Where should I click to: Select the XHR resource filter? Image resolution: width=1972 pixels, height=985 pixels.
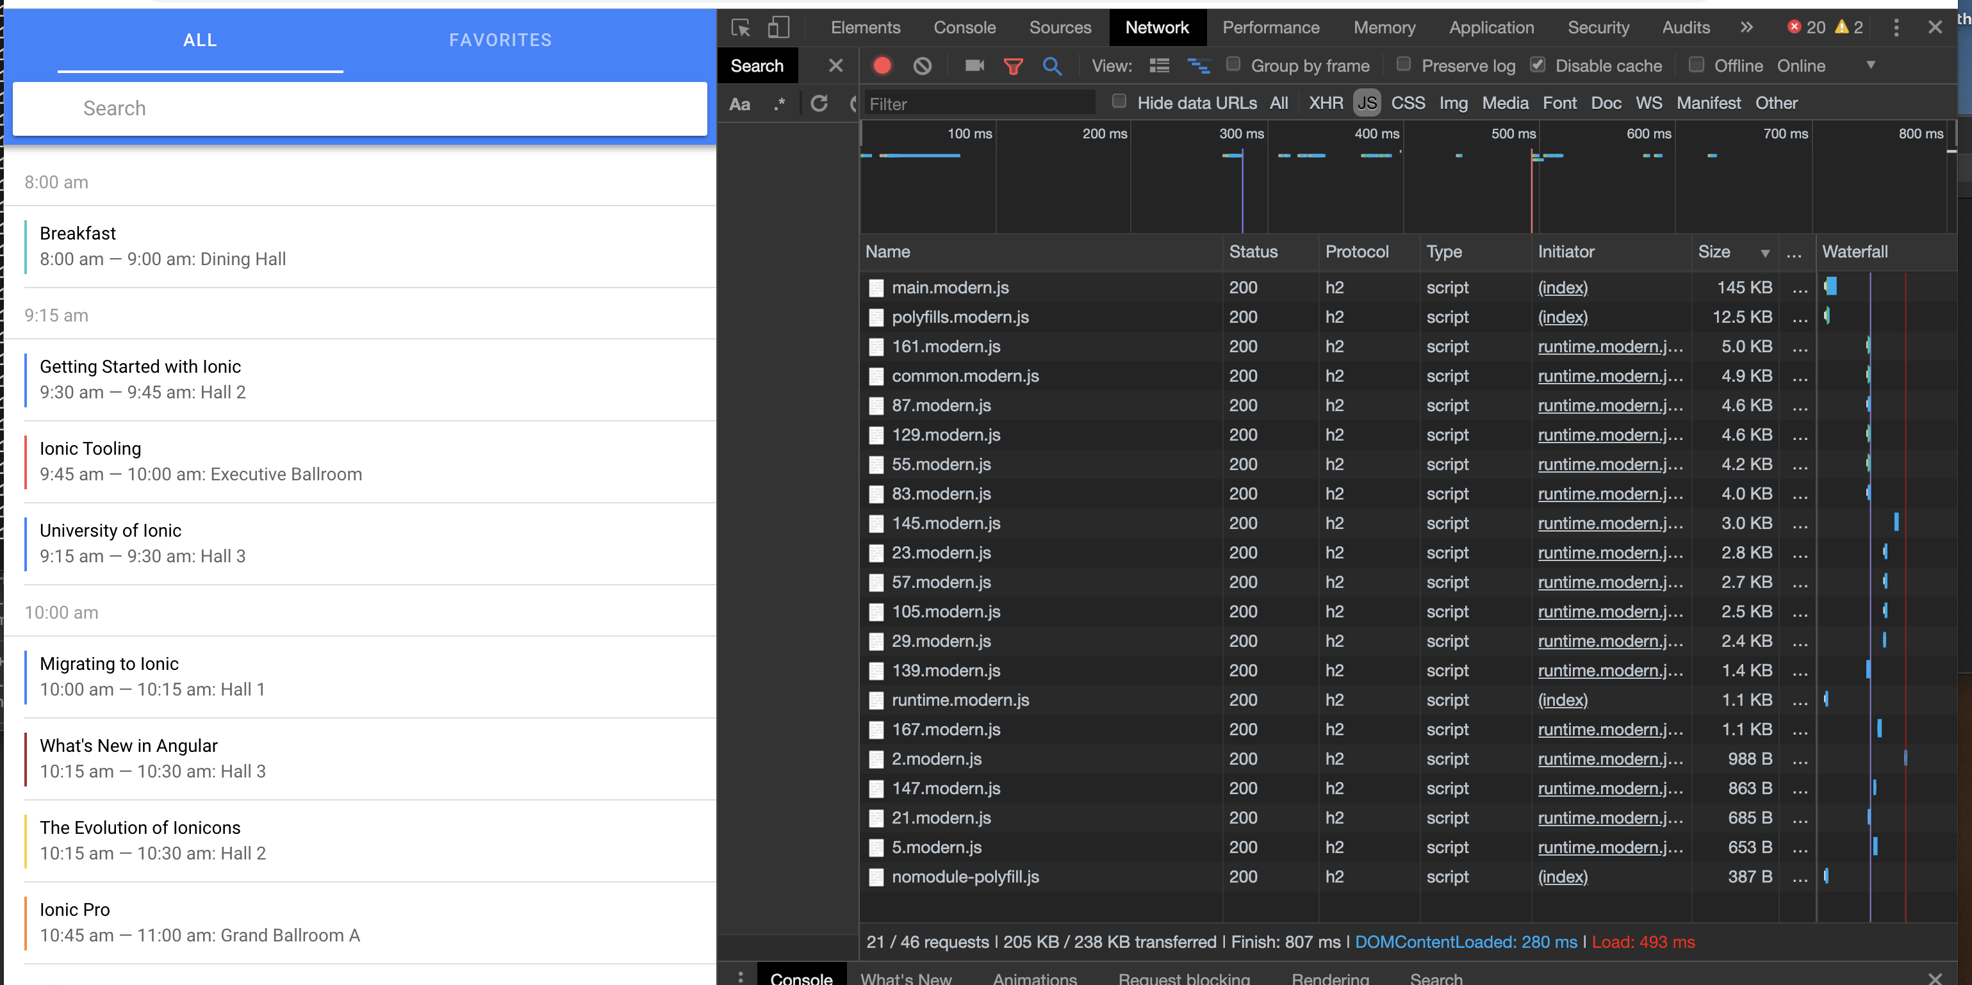(1326, 103)
